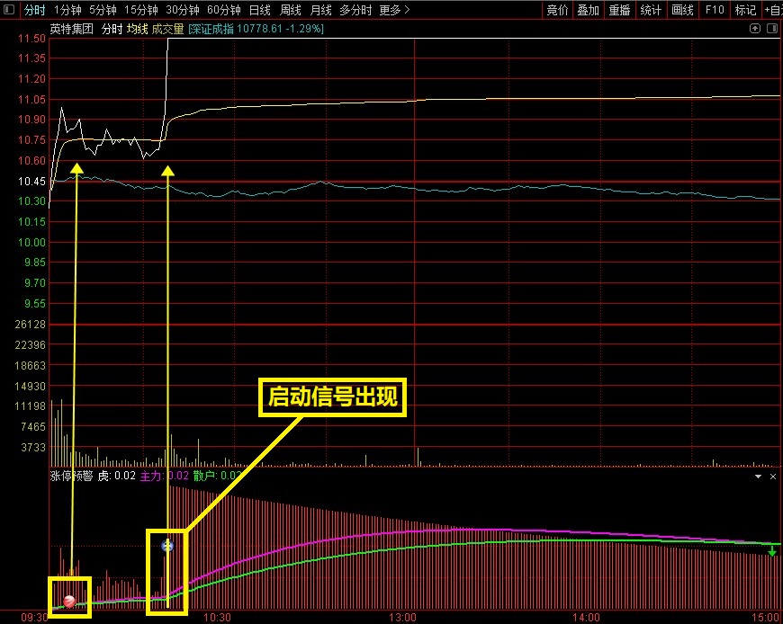Open the F10 company info button

tap(715, 10)
